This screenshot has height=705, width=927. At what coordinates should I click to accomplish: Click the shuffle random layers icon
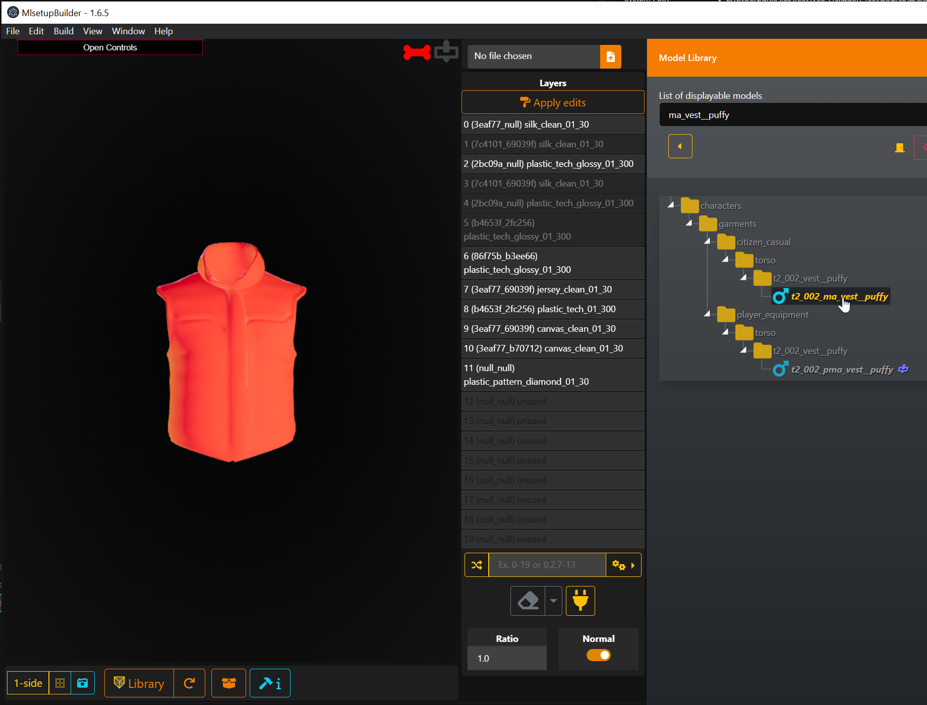(x=477, y=565)
